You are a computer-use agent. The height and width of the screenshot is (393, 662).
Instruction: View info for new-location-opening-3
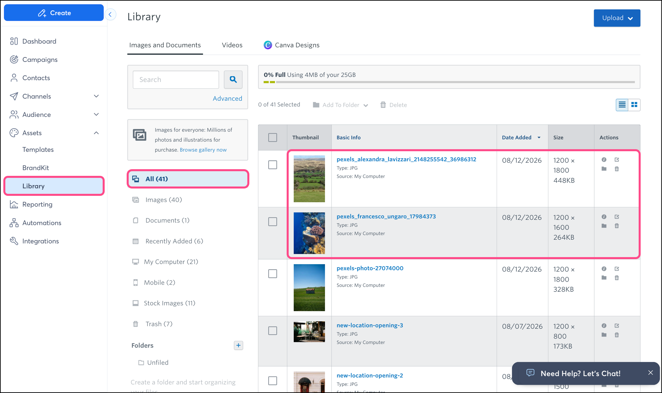tap(604, 325)
